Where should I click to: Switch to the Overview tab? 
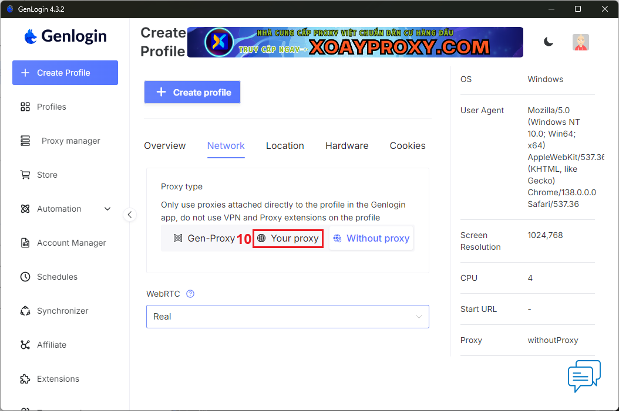[164, 146]
